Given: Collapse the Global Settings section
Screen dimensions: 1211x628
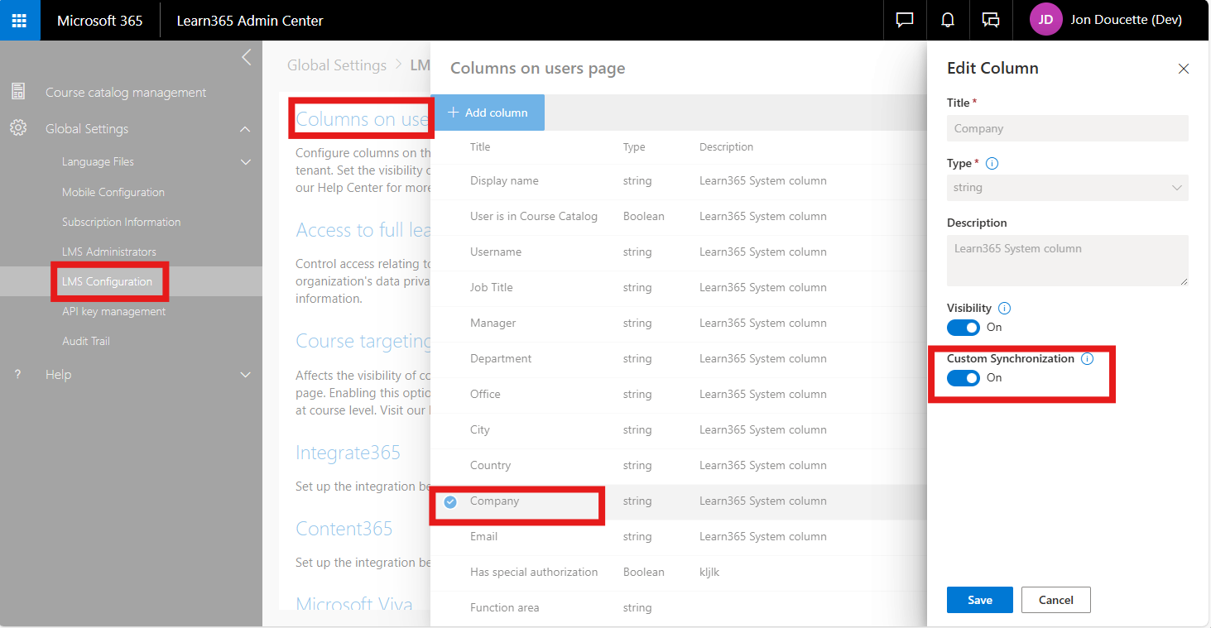Looking at the screenshot, I should (245, 129).
